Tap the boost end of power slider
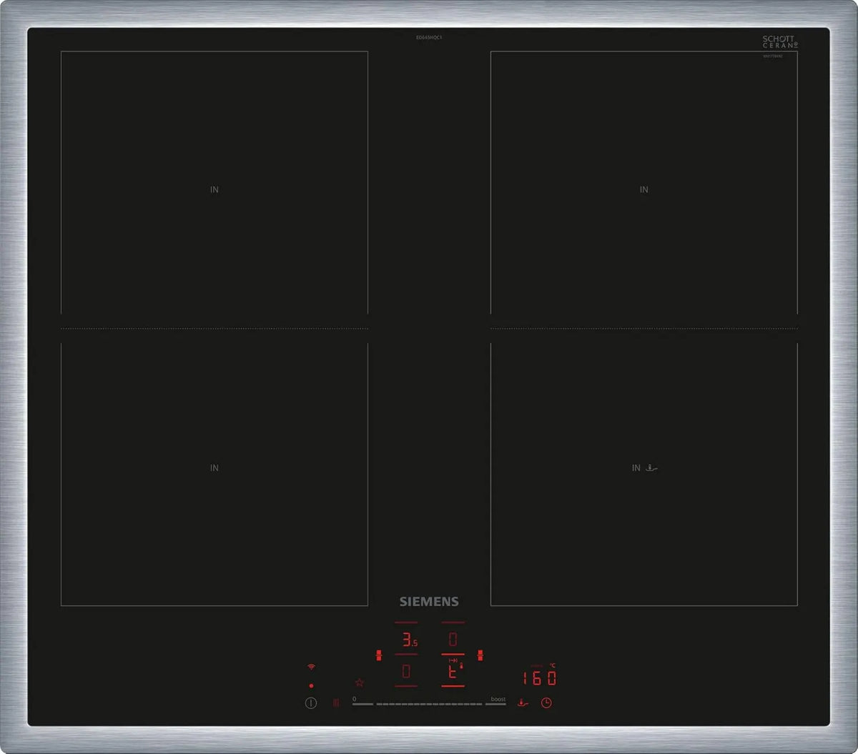 (x=496, y=703)
